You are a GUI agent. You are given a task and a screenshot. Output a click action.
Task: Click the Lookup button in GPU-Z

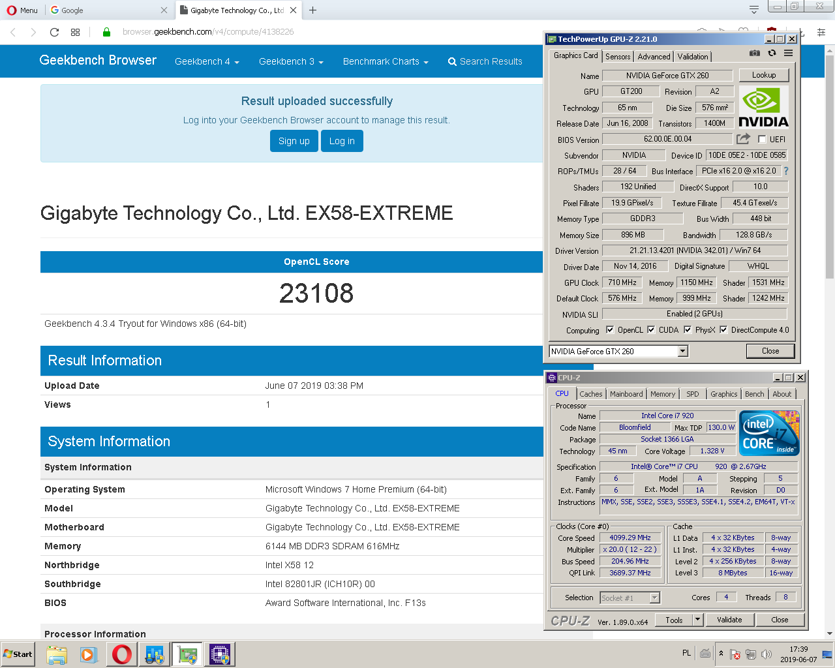coord(764,75)
